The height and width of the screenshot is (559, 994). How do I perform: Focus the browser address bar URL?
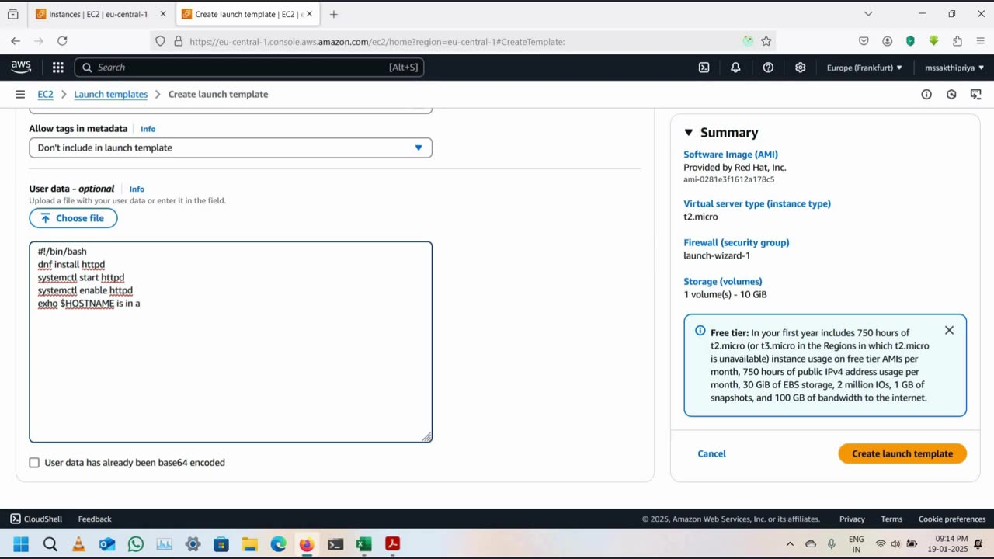[x=377, y=42]
